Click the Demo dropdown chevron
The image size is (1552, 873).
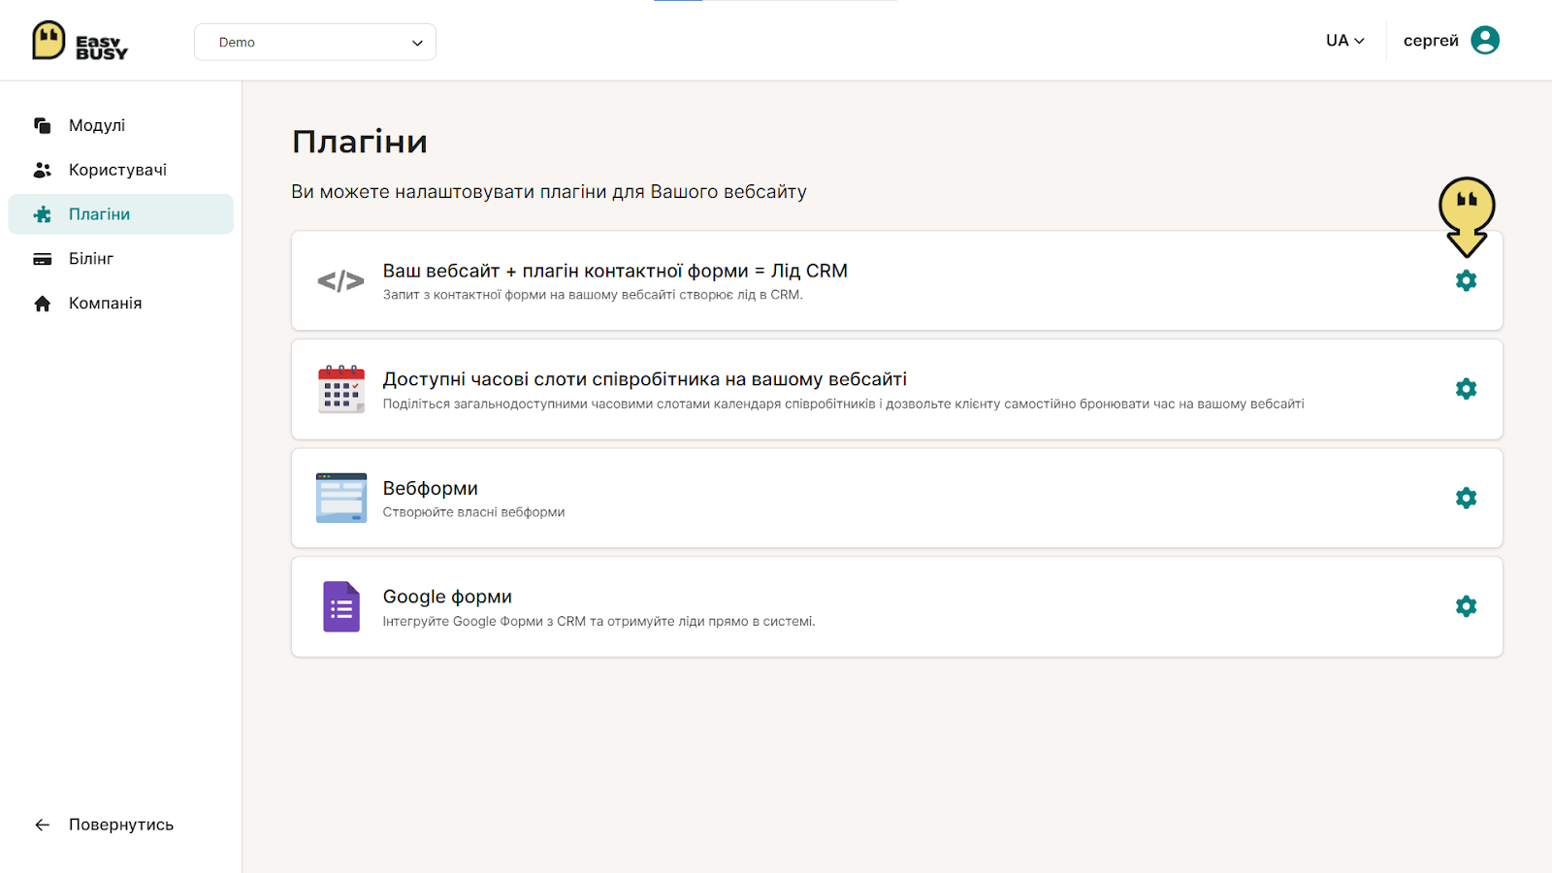pos(417,43)
